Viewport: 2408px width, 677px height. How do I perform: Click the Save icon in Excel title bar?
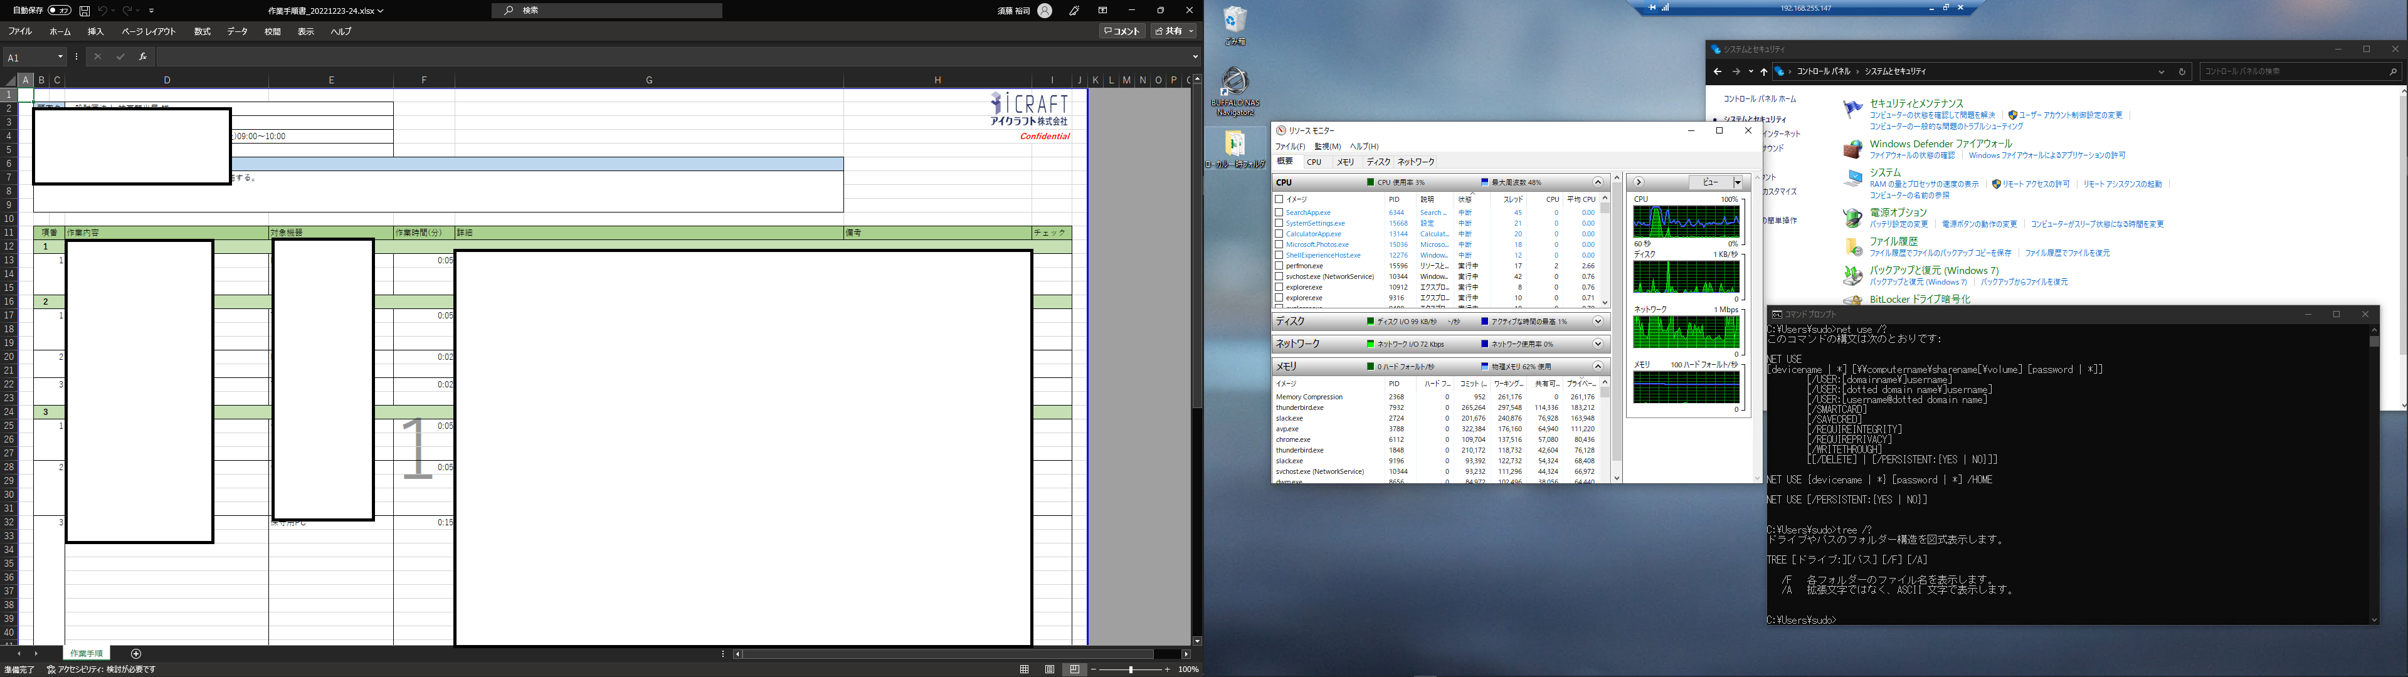pyautogui.click(x=85, y=10)
